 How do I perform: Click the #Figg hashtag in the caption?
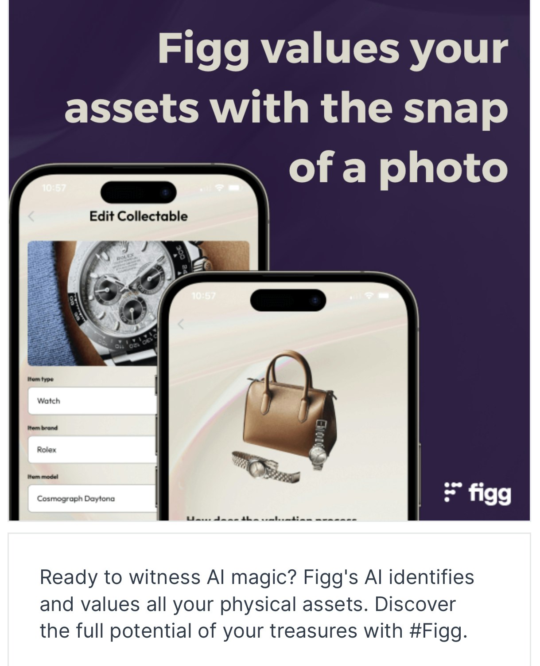(x=439, y=631)
